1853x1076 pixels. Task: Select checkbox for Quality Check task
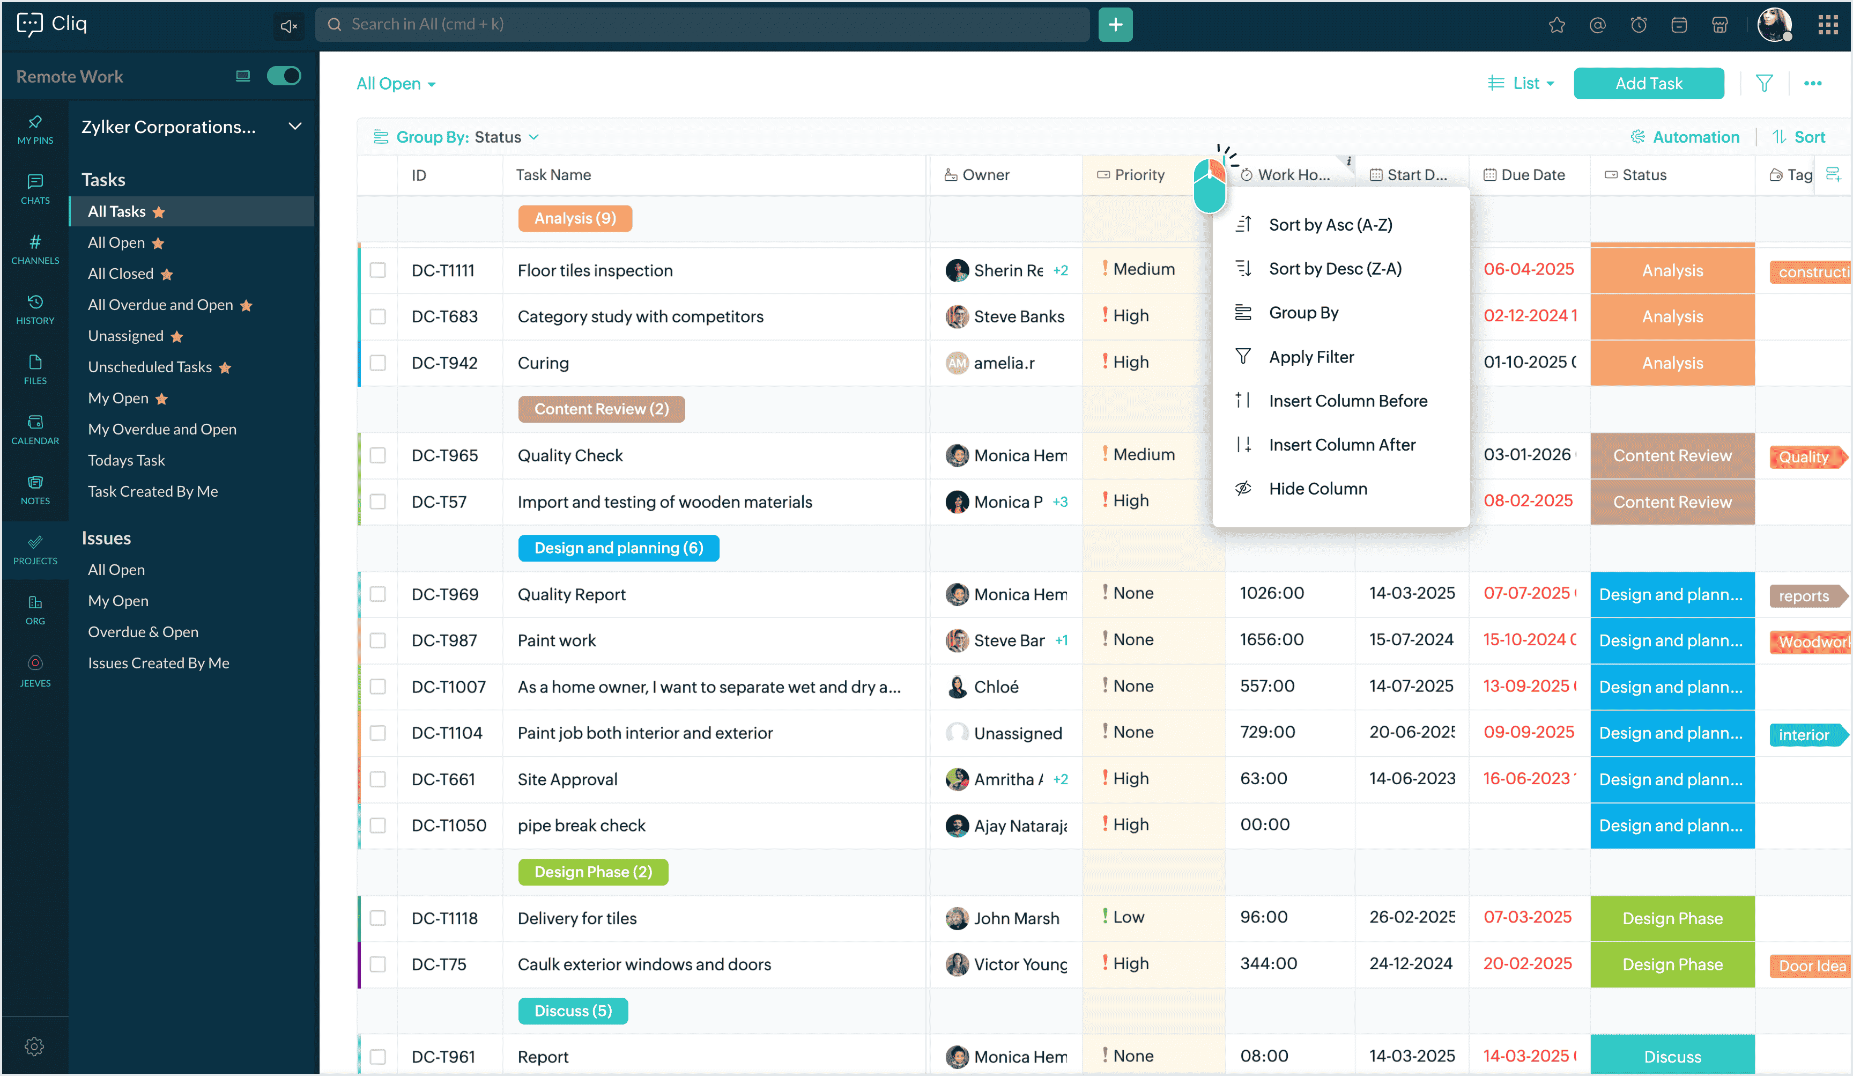[x=378, y=455]
